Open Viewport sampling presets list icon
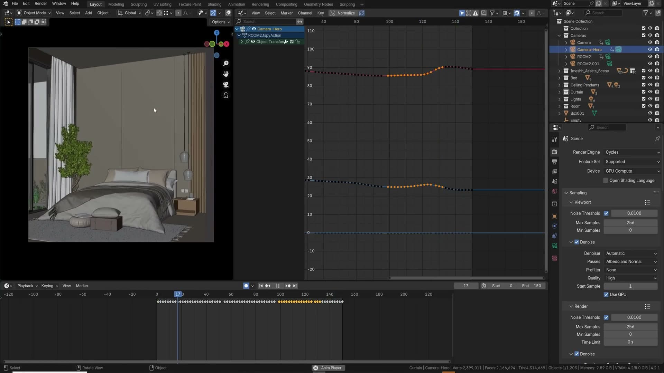 (647, 202)
